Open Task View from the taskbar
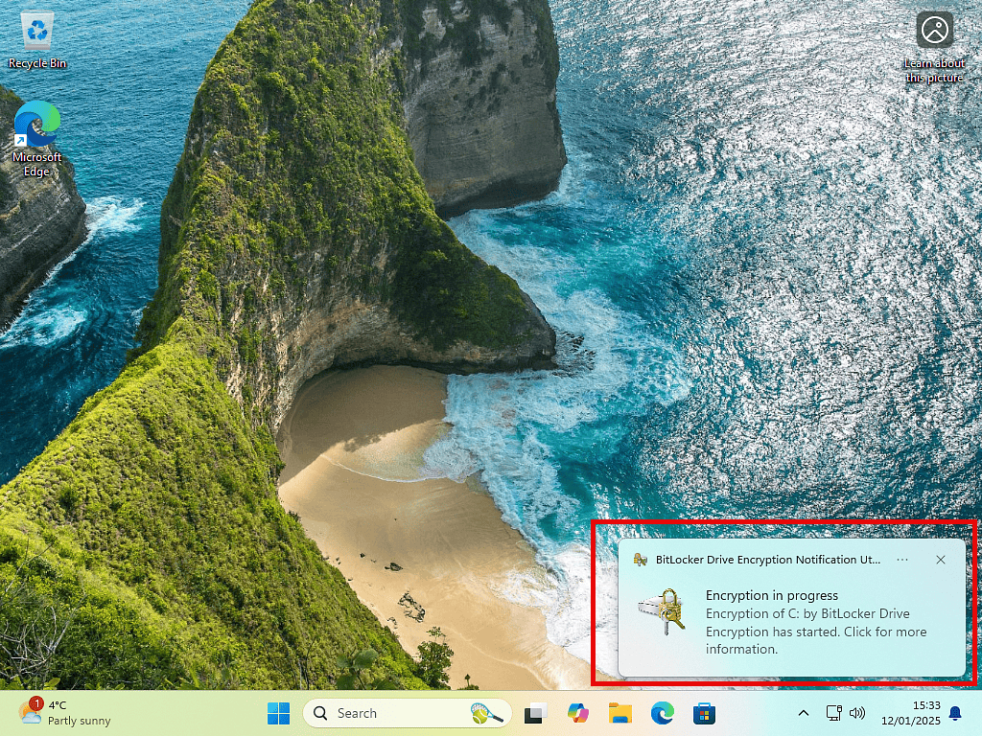This screenshot has width=982, height=736. pyautogui.click(x=535, y=713)
